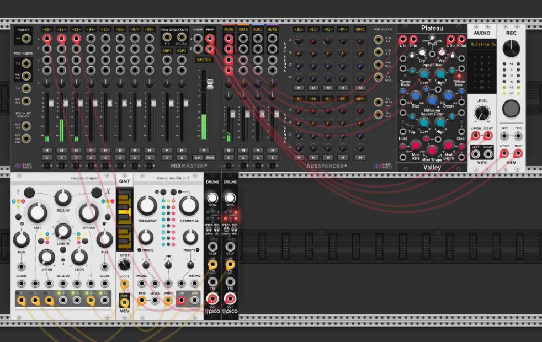Click the AUXA label on the mixer
This screenshot has width=542, height=342.
228,29
